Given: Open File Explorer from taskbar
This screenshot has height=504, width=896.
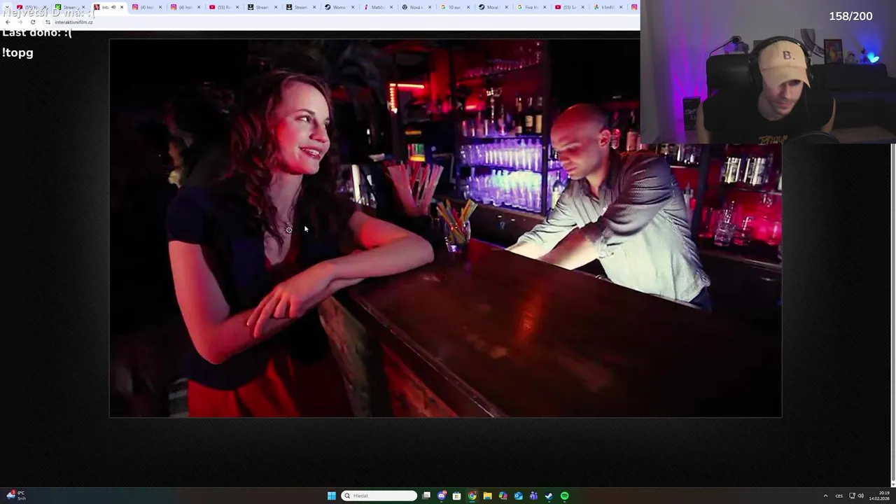Looking at the screenshot, I should click(x=488, y=496).
